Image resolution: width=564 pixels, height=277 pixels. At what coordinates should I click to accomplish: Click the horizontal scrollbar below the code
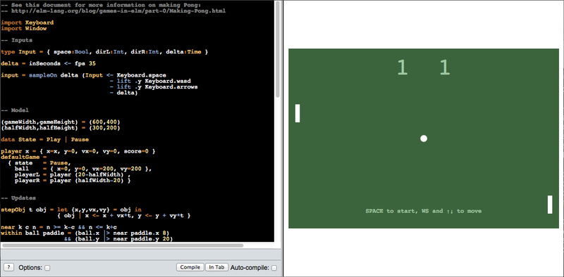coord(123,246)
